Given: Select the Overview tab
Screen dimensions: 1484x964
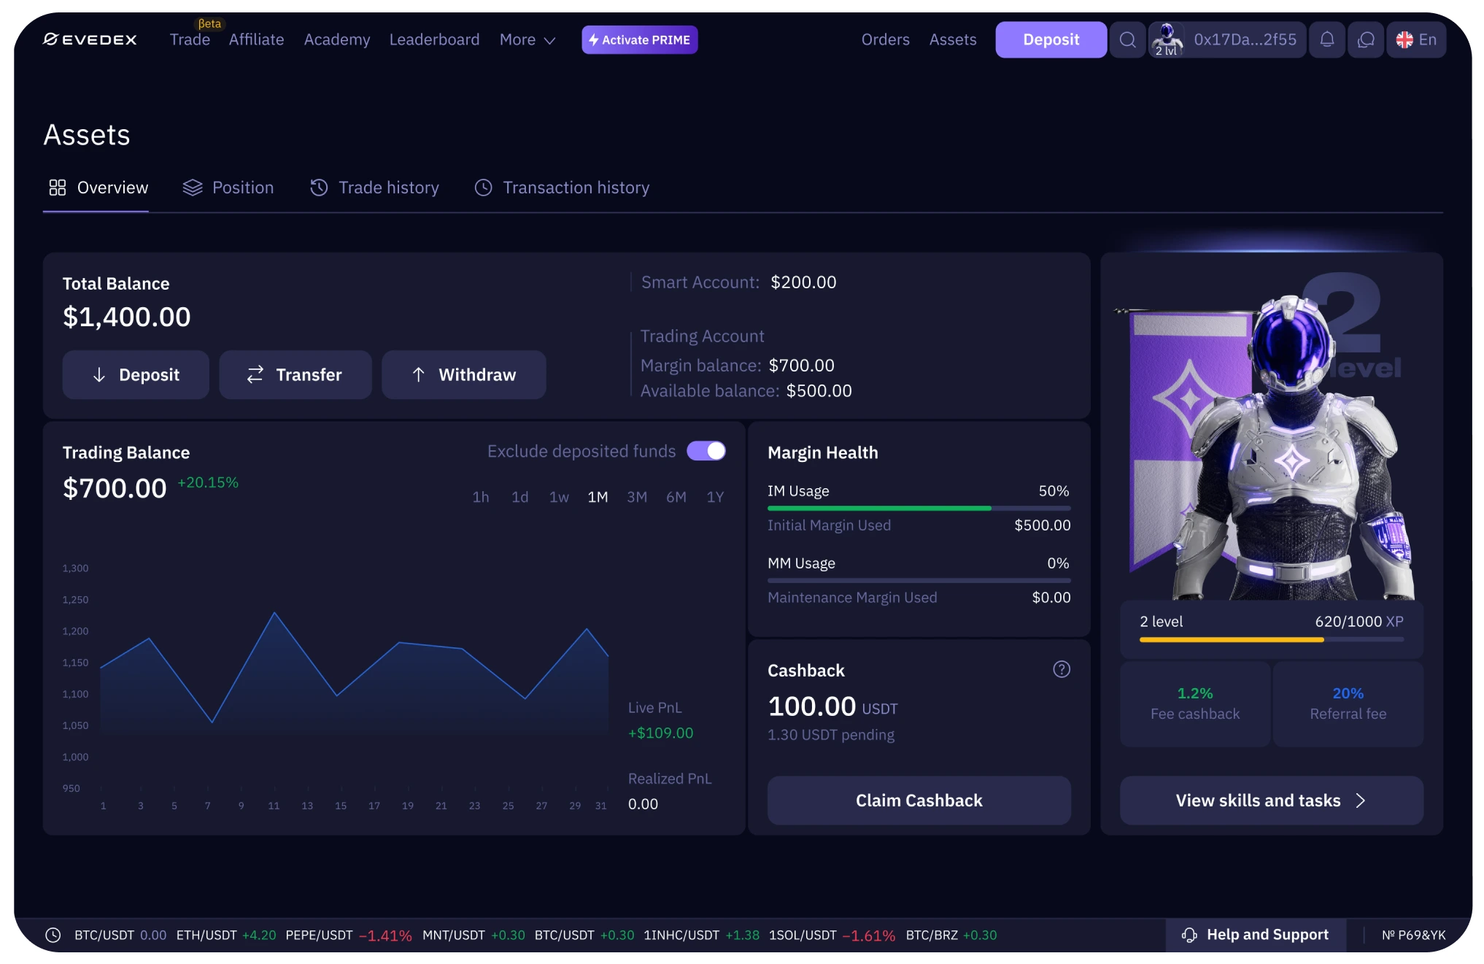Looking at the screenshot, I should pyautogui.click(x=98, y=188).
